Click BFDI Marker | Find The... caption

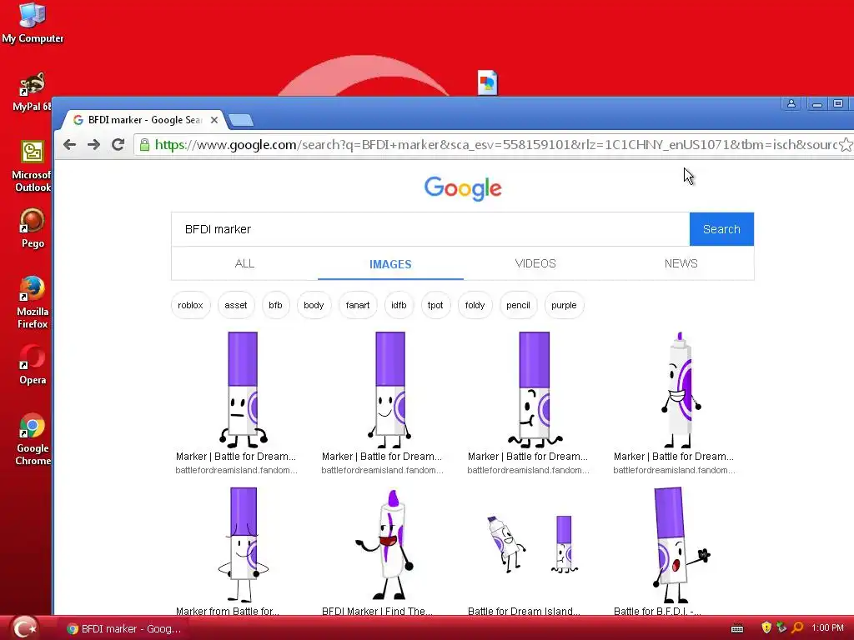coord(377,611)
